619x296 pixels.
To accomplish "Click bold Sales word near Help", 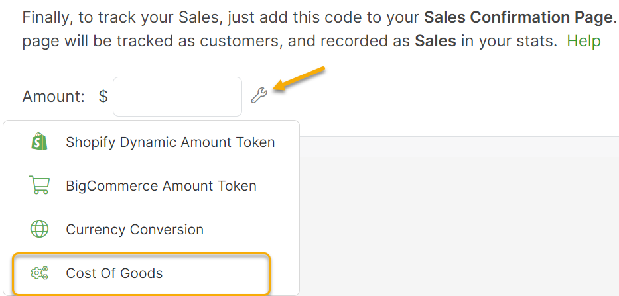I will point(435,41).
